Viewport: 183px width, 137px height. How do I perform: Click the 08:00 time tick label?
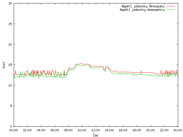coord(68,130)
